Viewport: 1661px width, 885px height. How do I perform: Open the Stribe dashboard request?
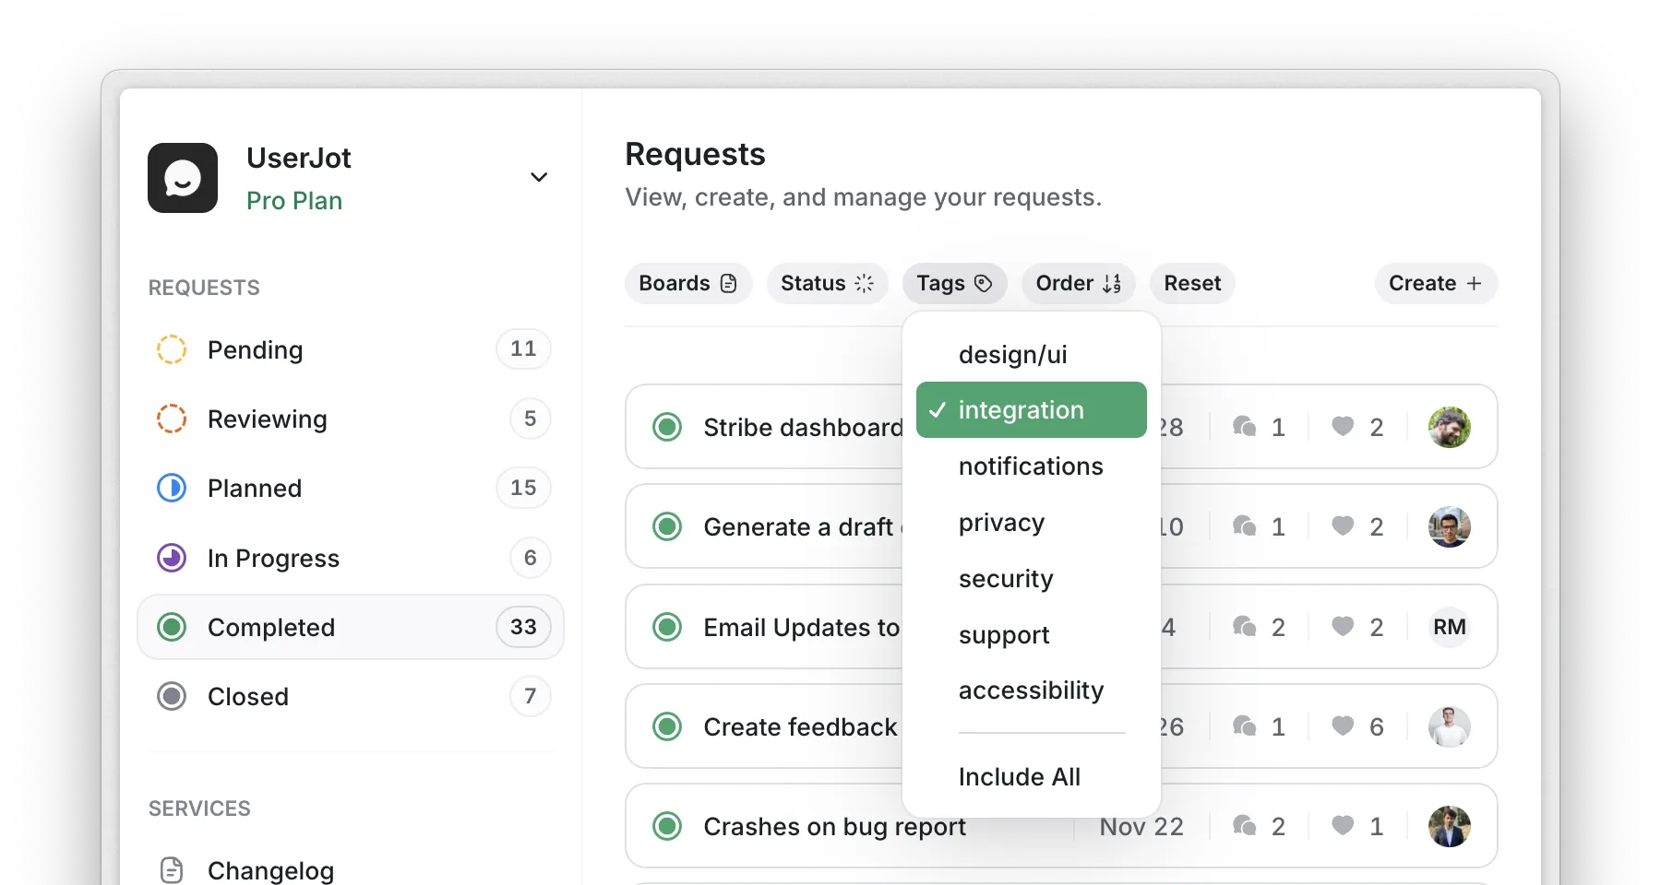pyautogui.click(x=803, y=428)
